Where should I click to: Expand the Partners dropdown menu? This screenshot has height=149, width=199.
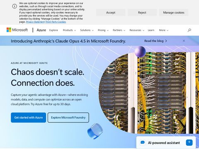tap(119, 30)
